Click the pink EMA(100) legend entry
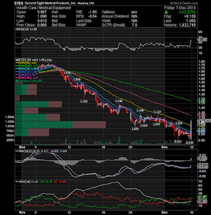The image size is (211, 215). pyautogui.click(x=27, y=78)
